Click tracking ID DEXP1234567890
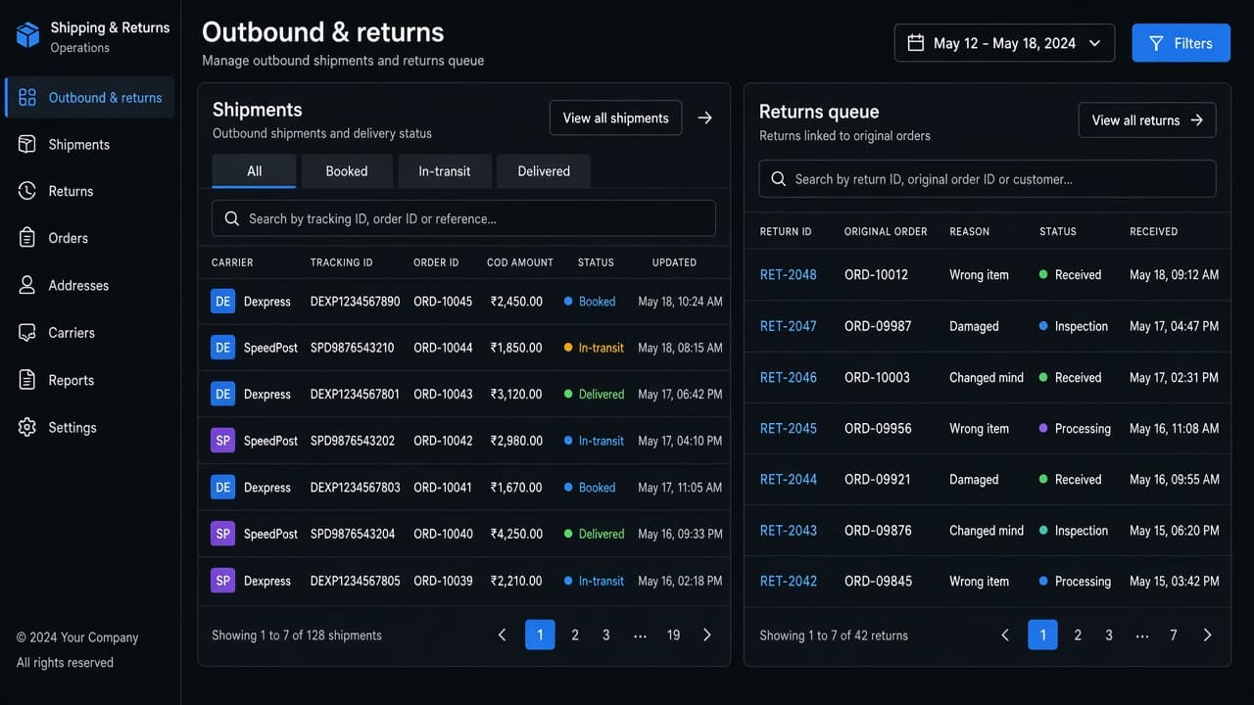Screen dimensions: 1254x705 tap(356, 302)
